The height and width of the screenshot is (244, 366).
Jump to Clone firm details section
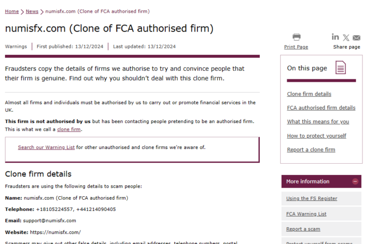(309, 94)
